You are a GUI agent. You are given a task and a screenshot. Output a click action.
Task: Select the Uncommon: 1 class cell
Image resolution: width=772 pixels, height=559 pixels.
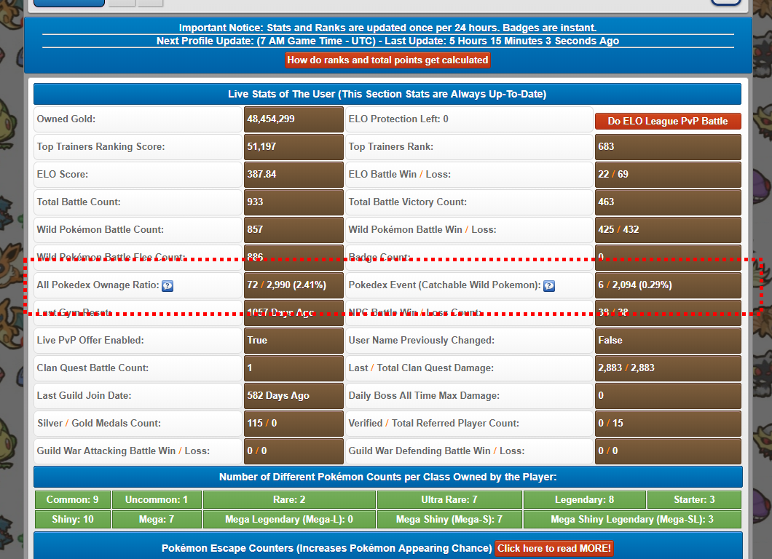click(157, 500)
